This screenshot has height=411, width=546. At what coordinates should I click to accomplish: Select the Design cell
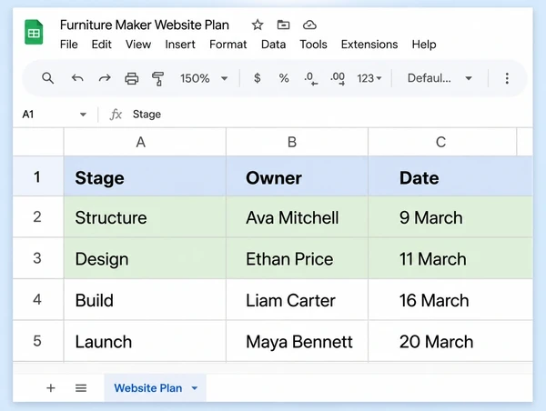pyautogui.click(x=145, y=258)
